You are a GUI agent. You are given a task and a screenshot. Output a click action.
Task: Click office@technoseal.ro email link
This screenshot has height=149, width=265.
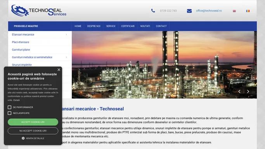click(209, 10)
